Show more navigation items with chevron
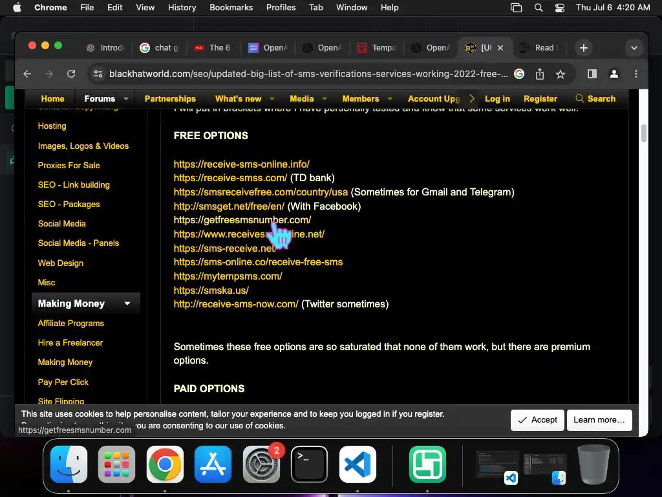The width and height of the screenshot is (662, 497). (471, 98)
